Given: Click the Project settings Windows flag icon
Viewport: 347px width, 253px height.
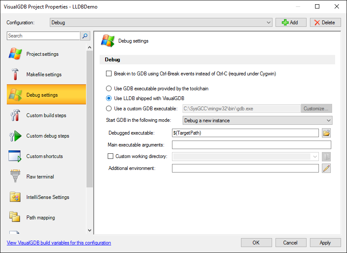Looking at the screenshot, I should pyautogui.click(x=15, y=54).
